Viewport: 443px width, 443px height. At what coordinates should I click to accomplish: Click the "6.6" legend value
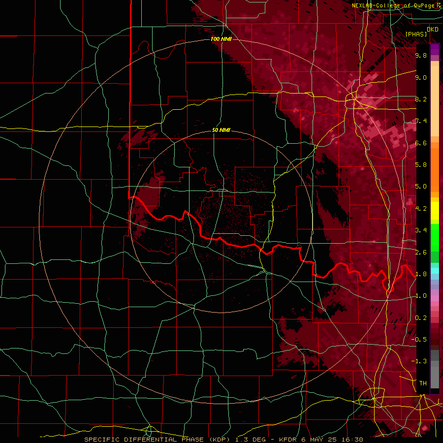coord(421,143)
